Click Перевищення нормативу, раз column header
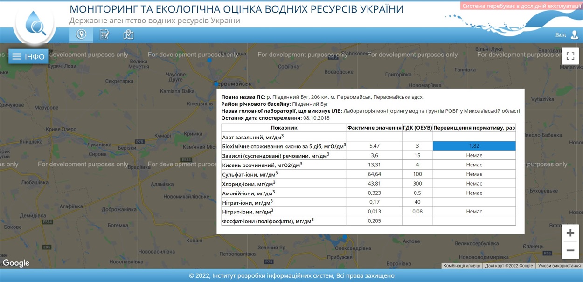 point(474,127)
